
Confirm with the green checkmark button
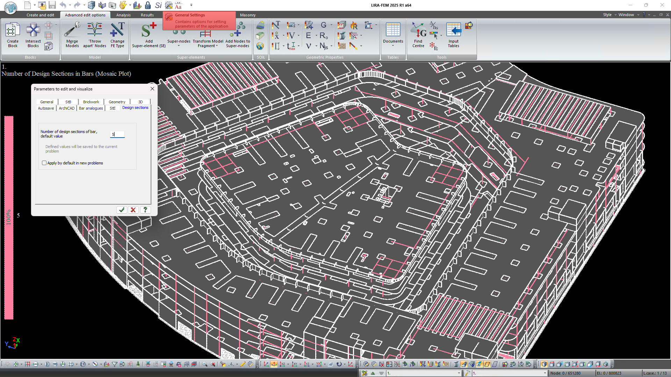122,210
